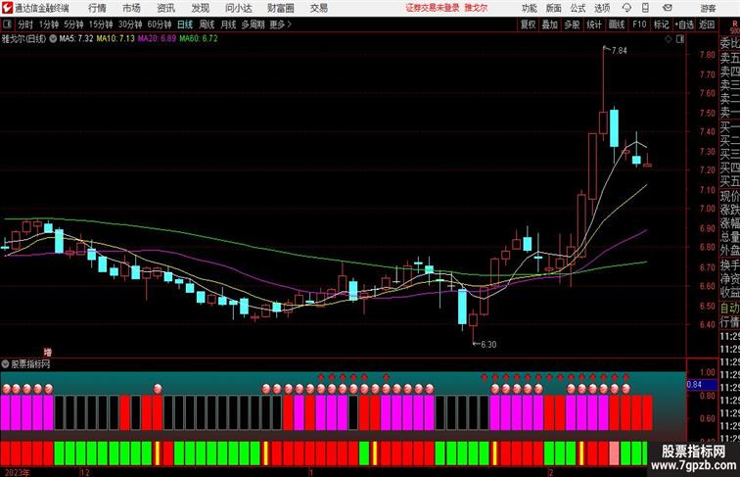Click the 游客 user label
Viewport: 740px width, 477px height.
click(708, 8)
